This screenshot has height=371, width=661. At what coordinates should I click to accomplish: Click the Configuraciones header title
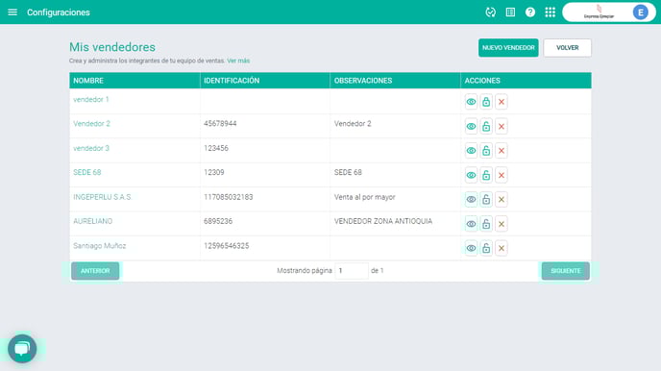[x=59, y=12]
